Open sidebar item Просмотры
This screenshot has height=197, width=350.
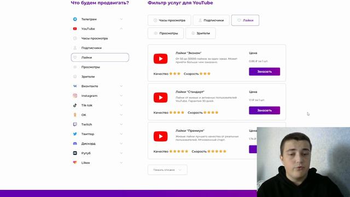(100, 67)
